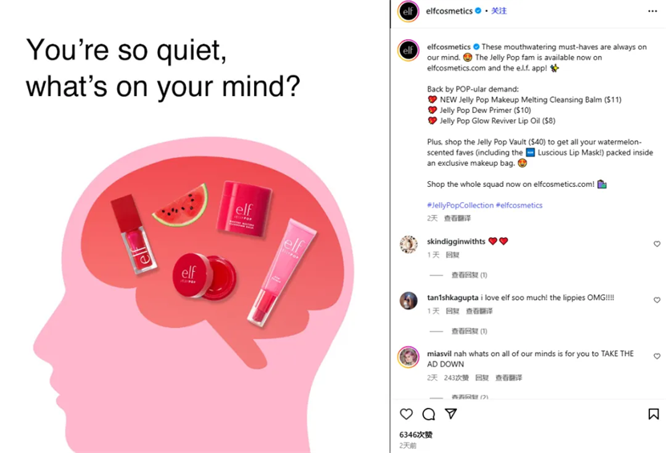
Task: Like tan1shkagupta's comment heart
Action: [656, 300]
